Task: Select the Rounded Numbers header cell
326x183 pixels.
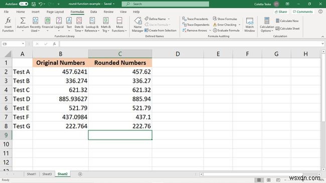Action: 120,63
